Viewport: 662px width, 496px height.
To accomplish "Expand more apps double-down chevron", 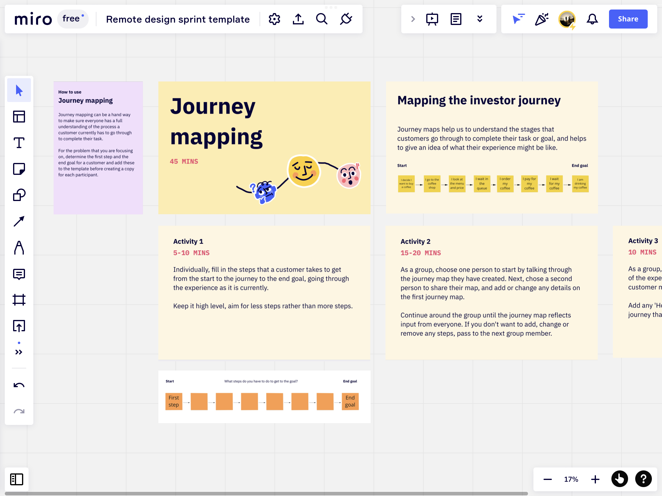I will (480, 19).
